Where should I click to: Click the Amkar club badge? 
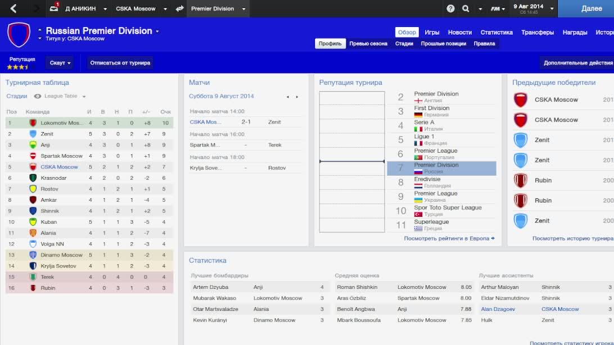tap(33, 199)
